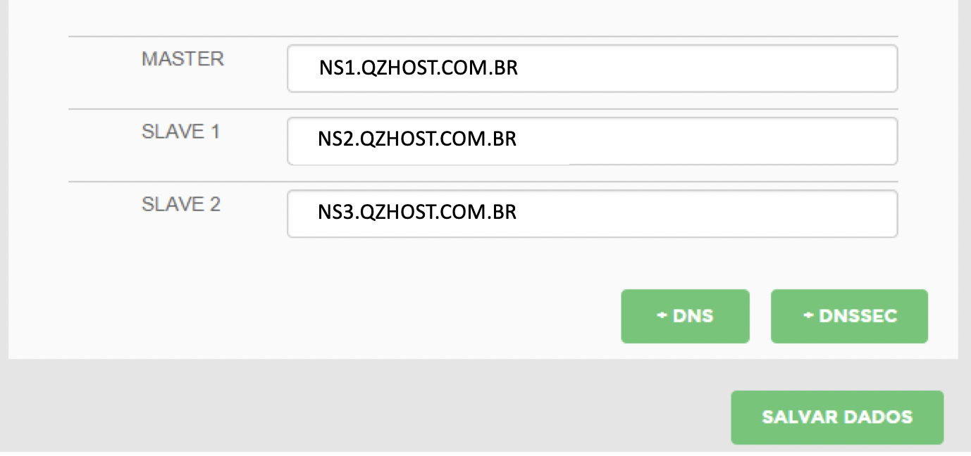Screen dimensions: 971x456
Task: Click the MASTER field label
Action: point(183,59)
